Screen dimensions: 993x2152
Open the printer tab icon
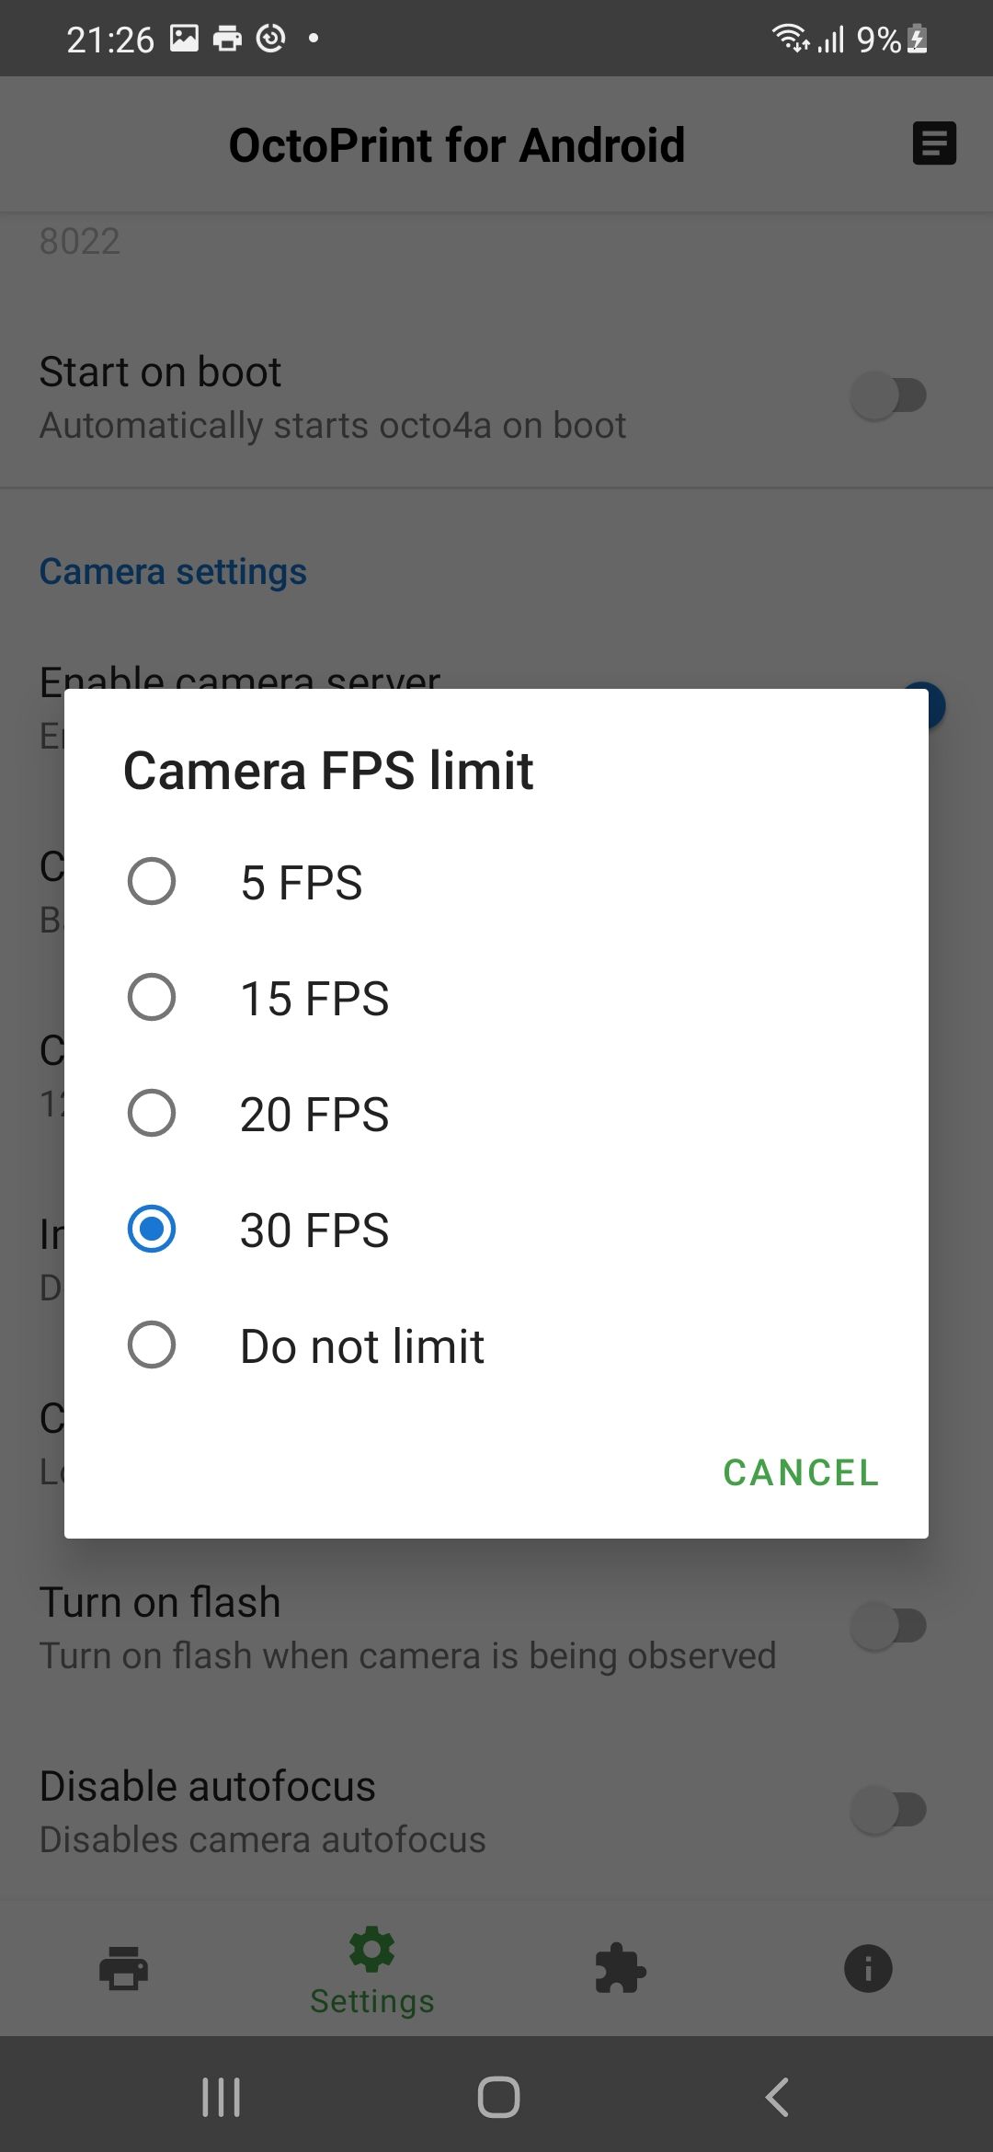pos(123,1969)
